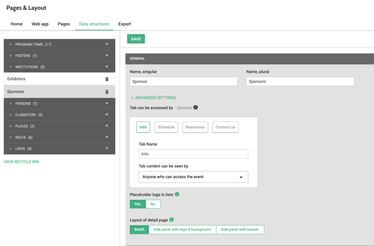The height and width of the screenshot is (246, 374).
Task: Switch to the Web app tab
Action: coord(40,24)
